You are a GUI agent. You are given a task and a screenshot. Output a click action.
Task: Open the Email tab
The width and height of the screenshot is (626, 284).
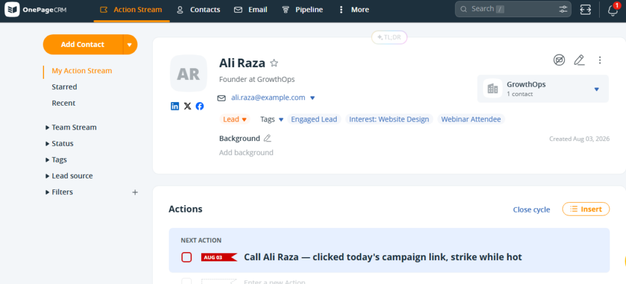[x=251, y=10]
